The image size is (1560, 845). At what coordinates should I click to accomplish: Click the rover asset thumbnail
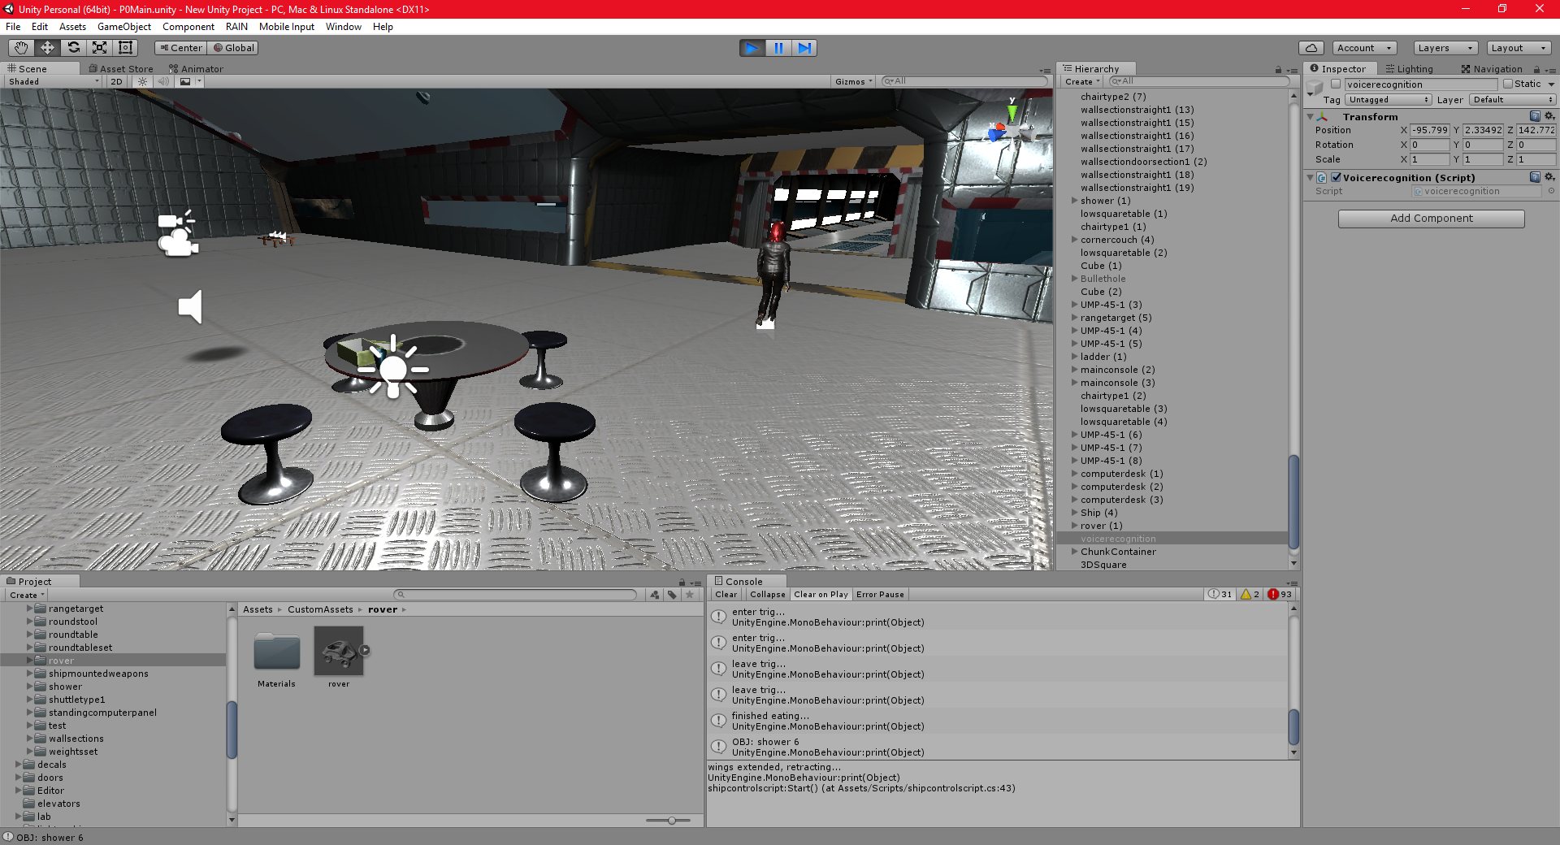[x=339, y=651]
